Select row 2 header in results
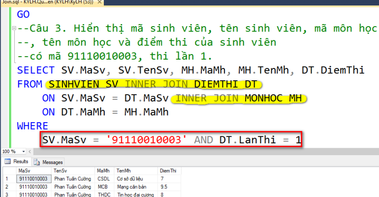This screenshot has width=379, height=197. tap(9, 187)
